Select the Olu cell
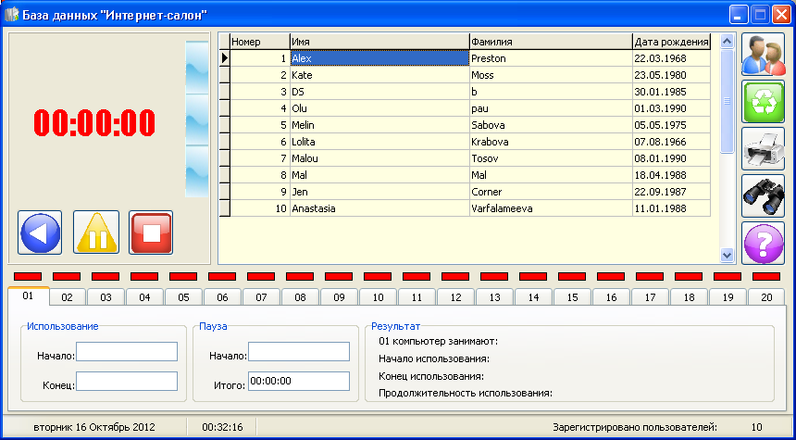The height and width of the screenshot is (440, 796). click(379, 108)
